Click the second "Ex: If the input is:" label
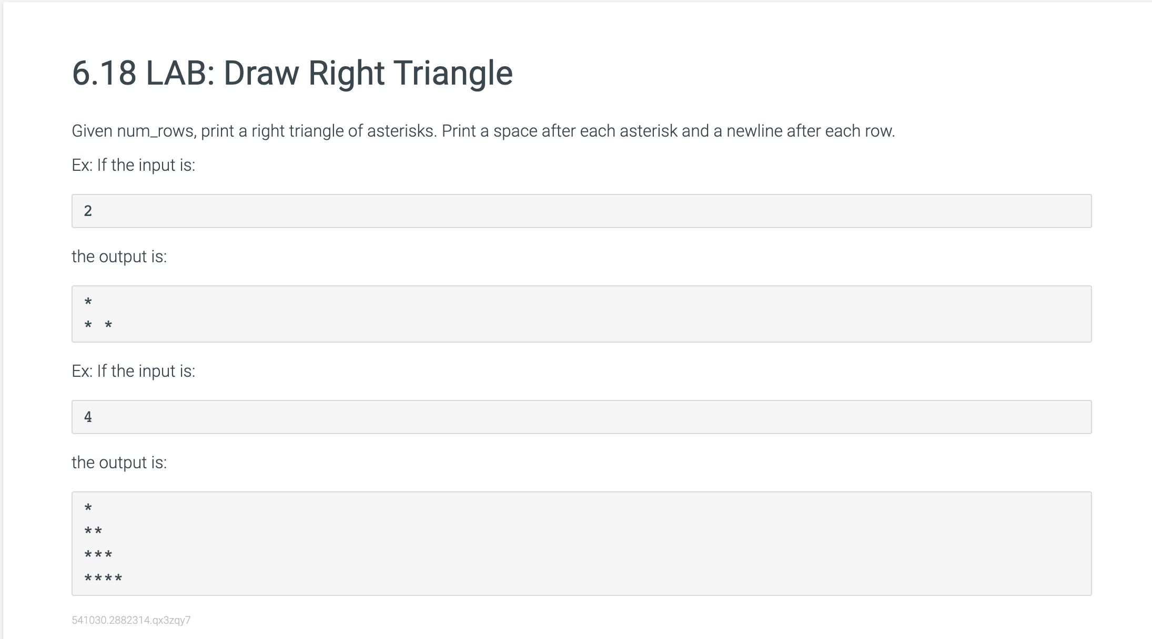Viewport: 1152px width, 639px height. tap(133, 371)
